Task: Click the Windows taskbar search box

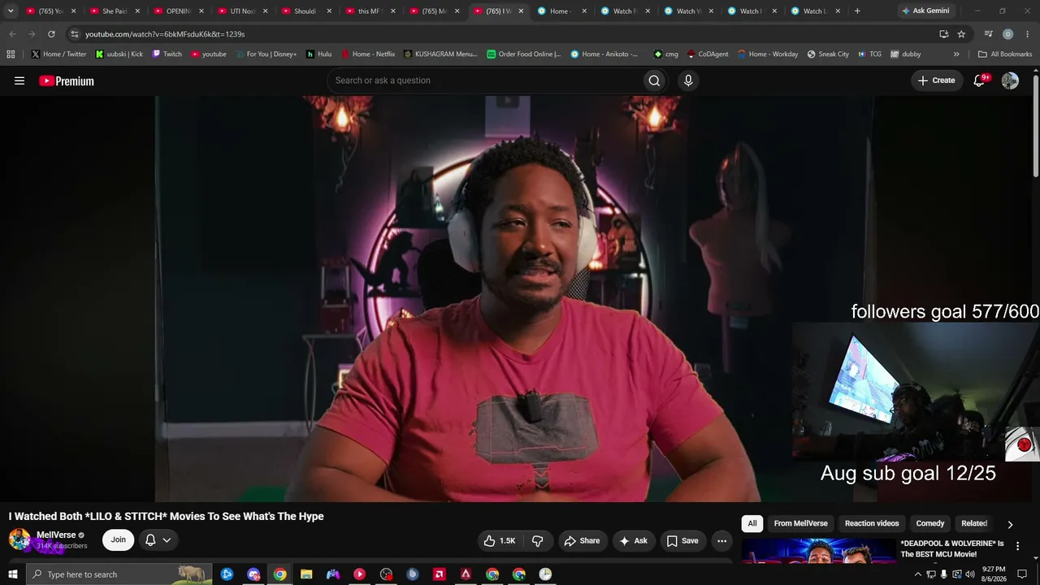Action: (x=119, y=574)
